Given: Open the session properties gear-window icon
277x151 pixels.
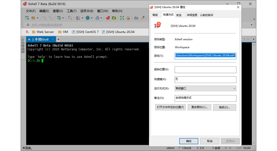Looking at the screenshot, I should 59,18.
